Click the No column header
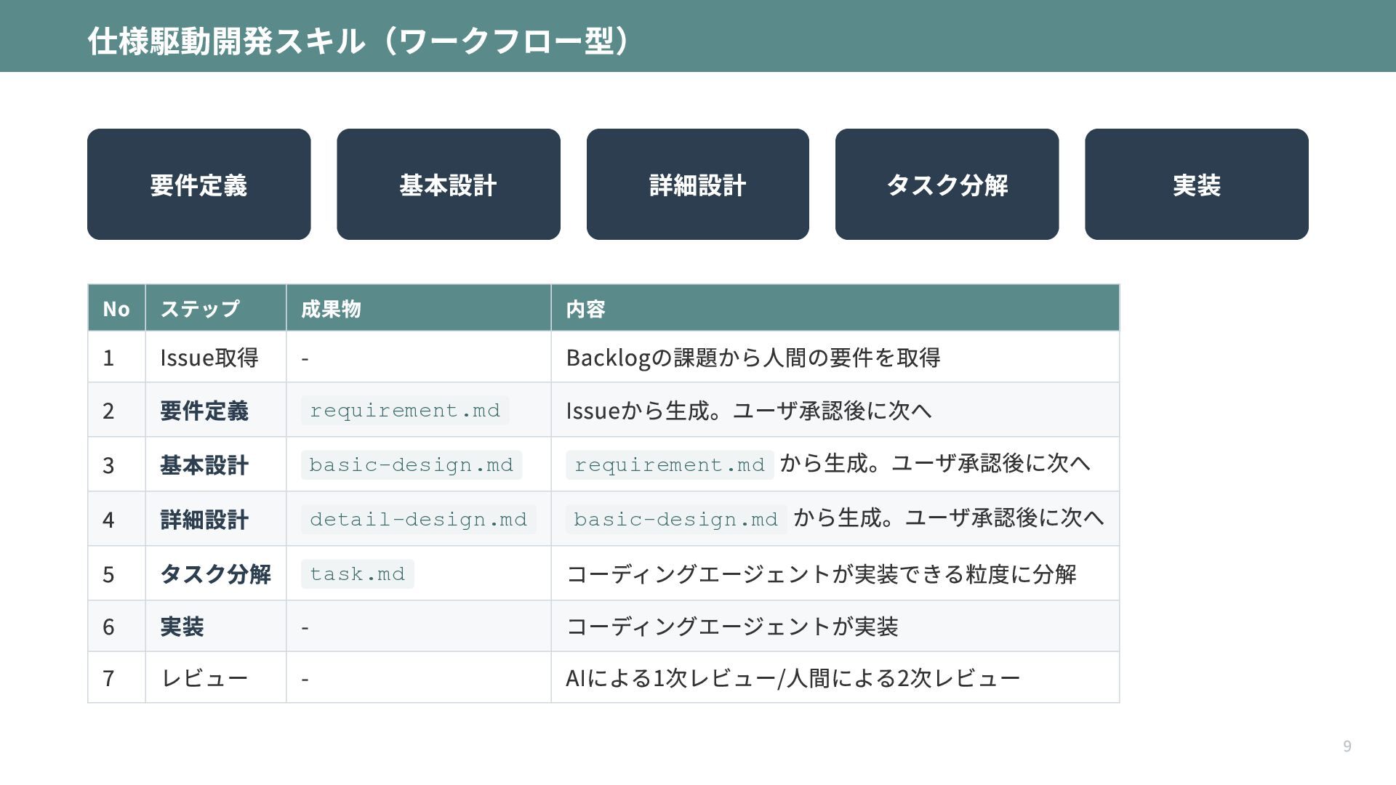 [116, 309]
